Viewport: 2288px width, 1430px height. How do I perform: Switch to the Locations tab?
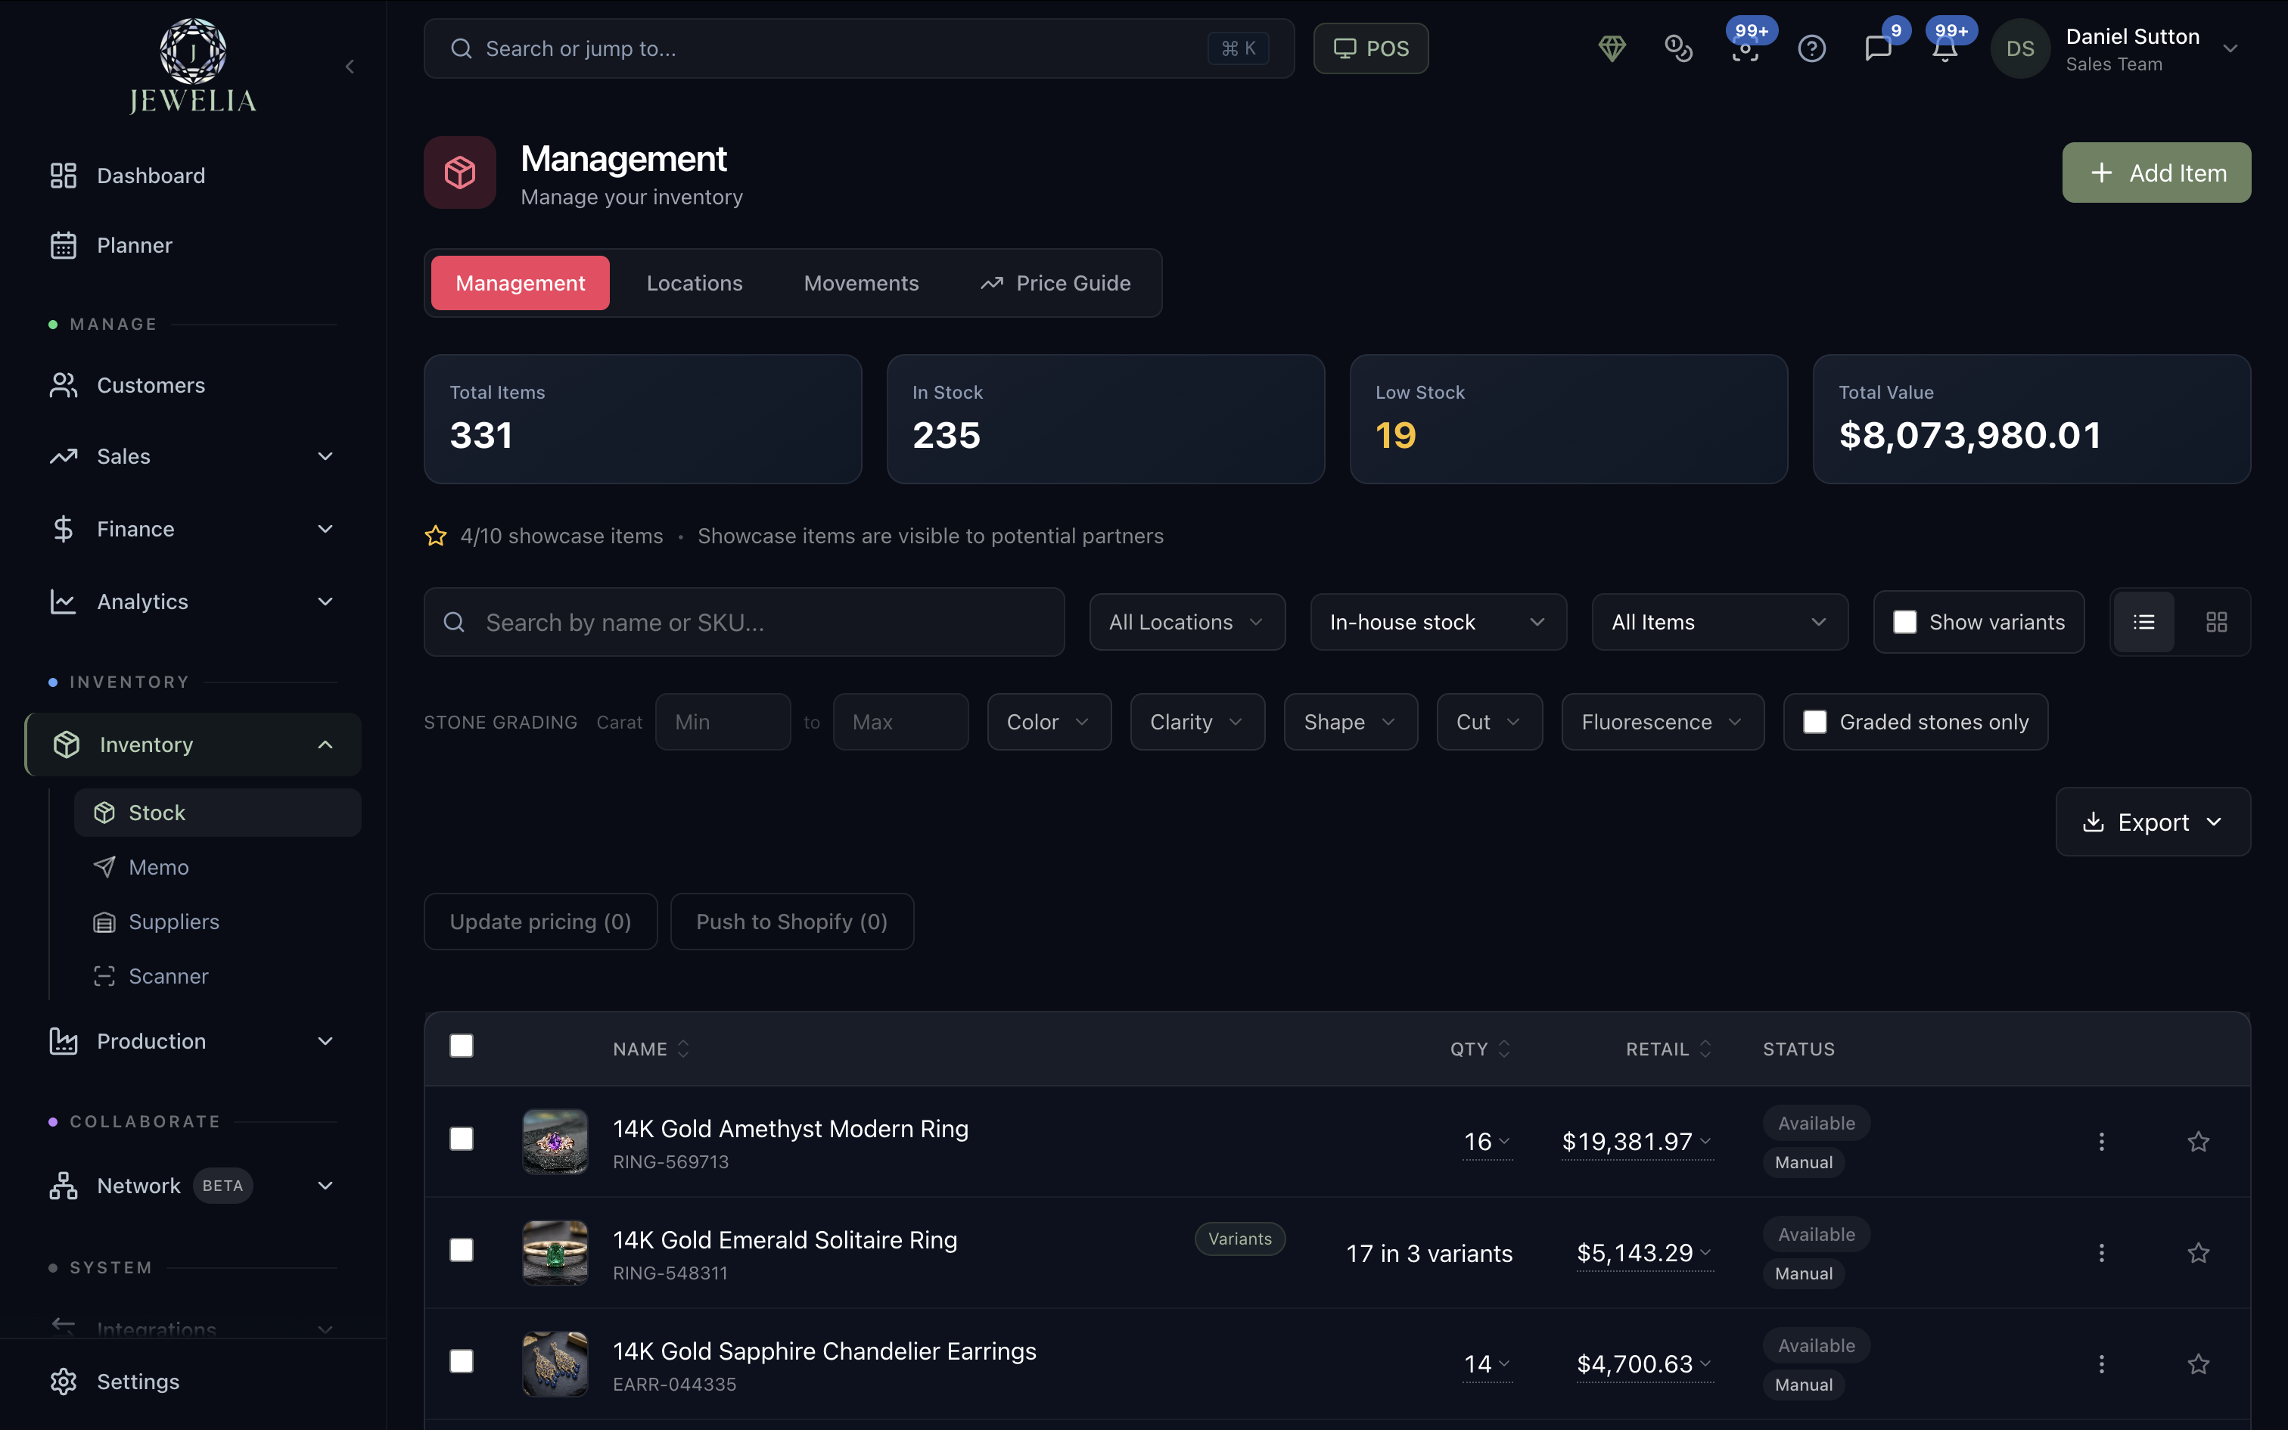click(694, 283)
